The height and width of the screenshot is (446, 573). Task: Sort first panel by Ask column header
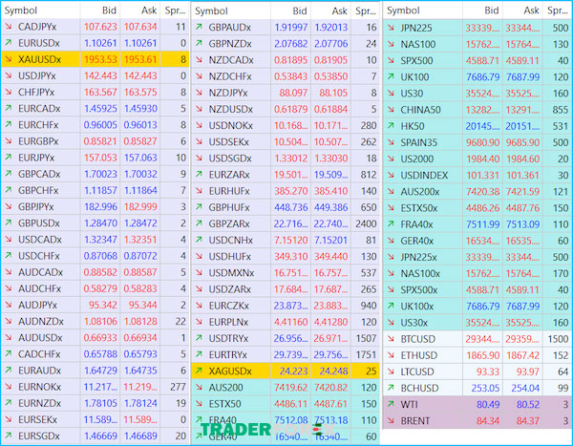(x=149, y=11)
